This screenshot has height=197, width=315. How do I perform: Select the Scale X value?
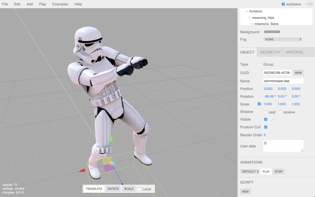(268, 104)
